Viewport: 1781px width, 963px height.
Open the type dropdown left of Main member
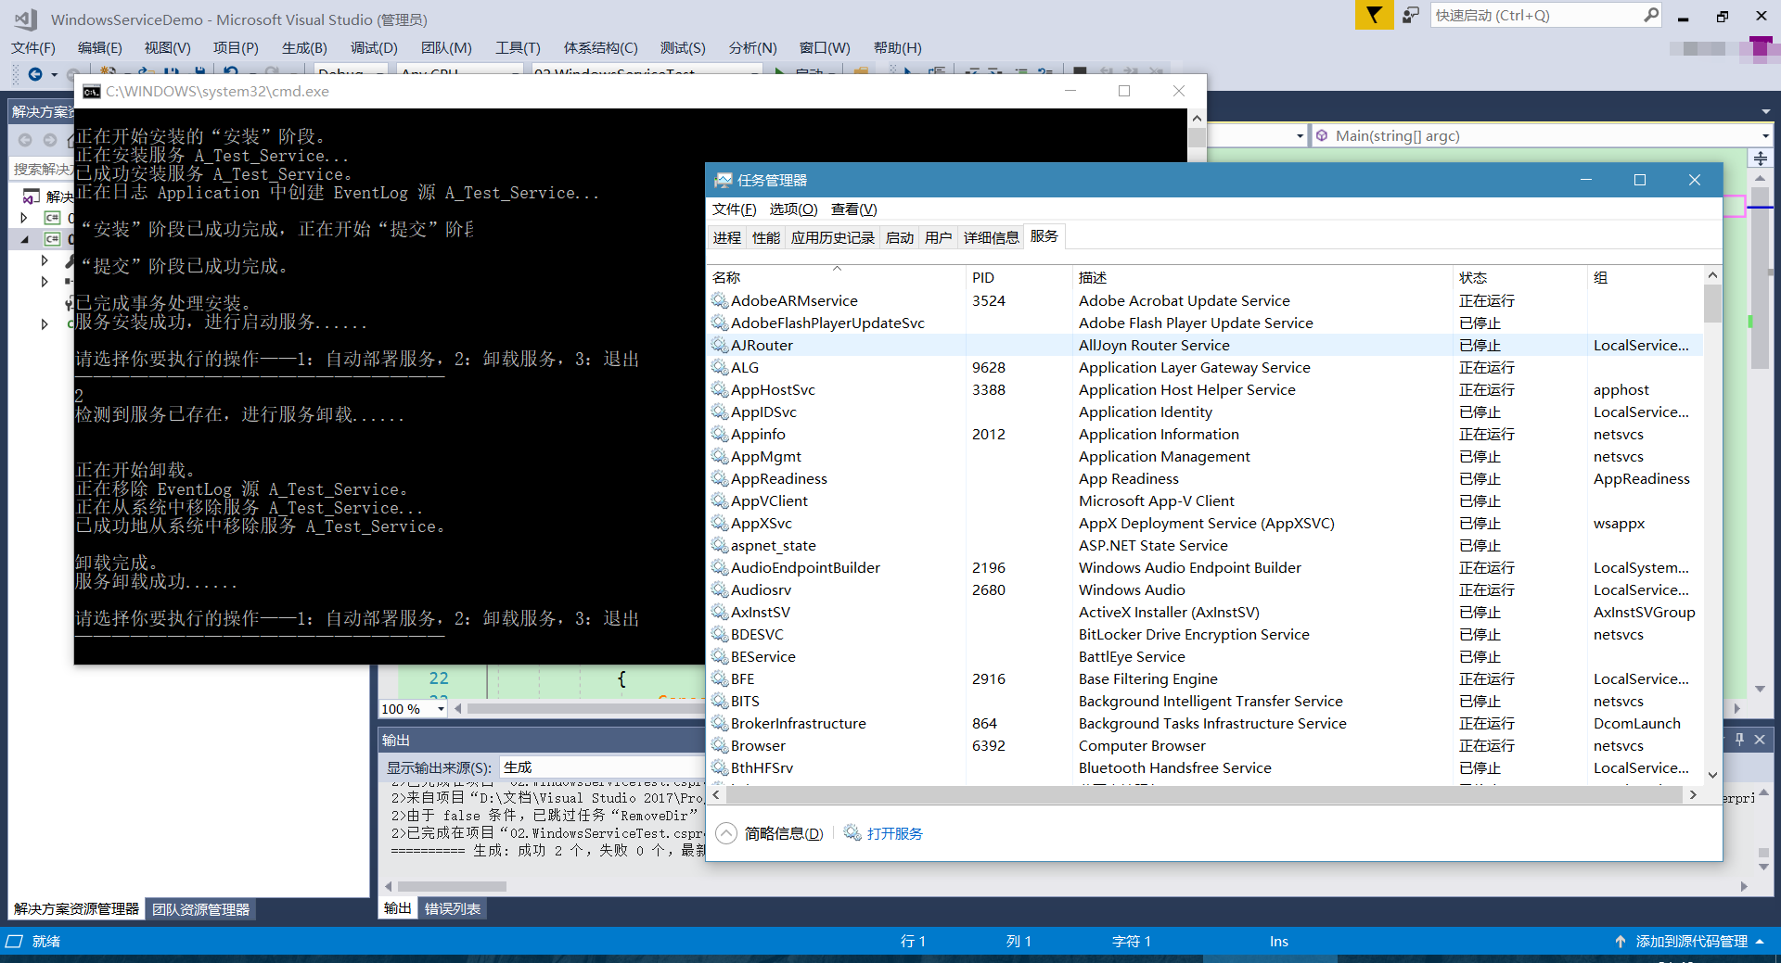[1300, 135]
